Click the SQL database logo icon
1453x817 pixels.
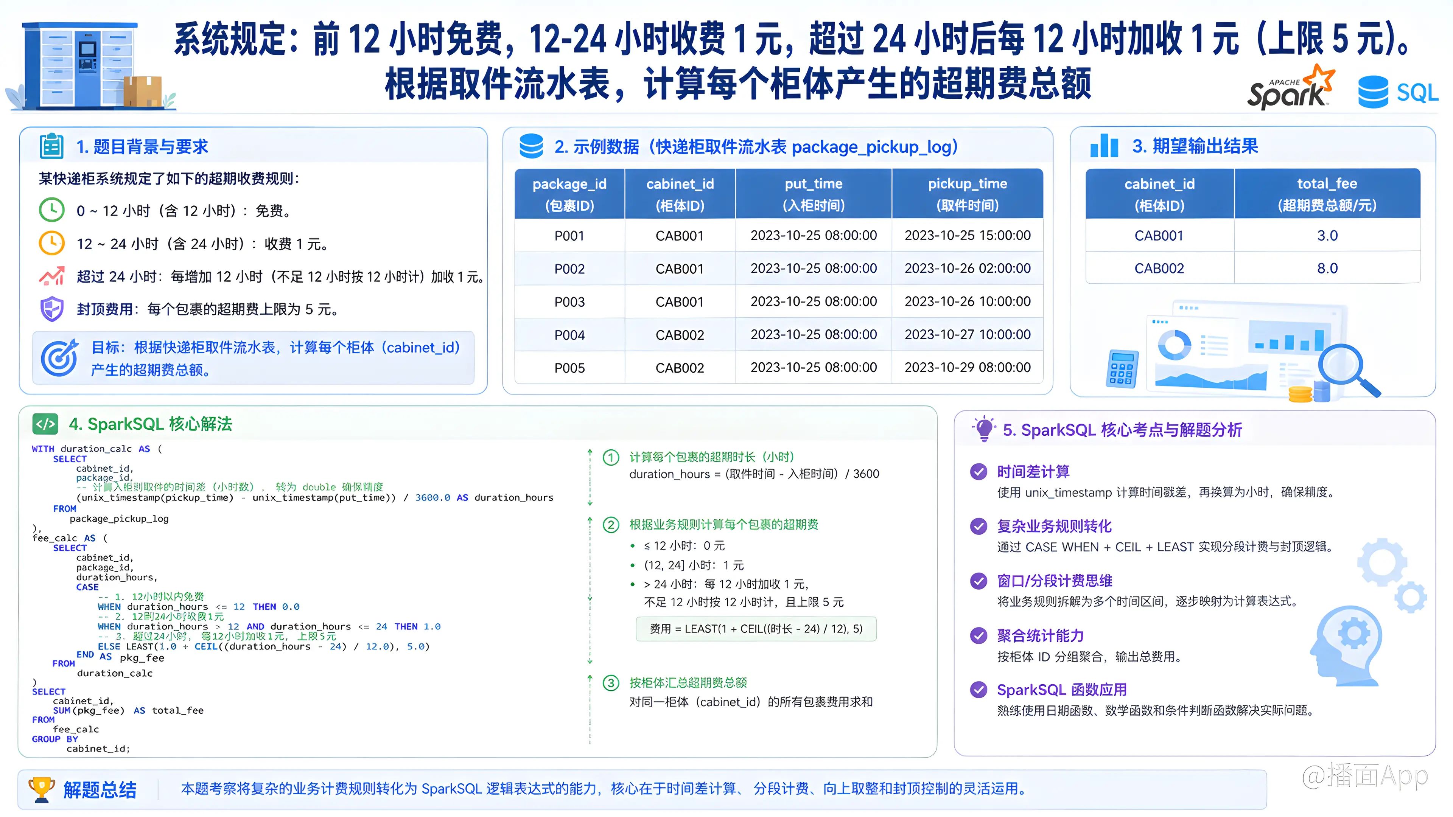point(1372,92)
